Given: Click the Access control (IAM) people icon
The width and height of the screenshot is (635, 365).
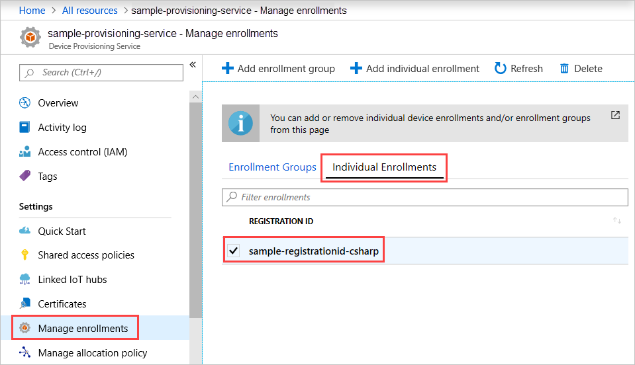Looking at the screenshot, I should [24, 151].
